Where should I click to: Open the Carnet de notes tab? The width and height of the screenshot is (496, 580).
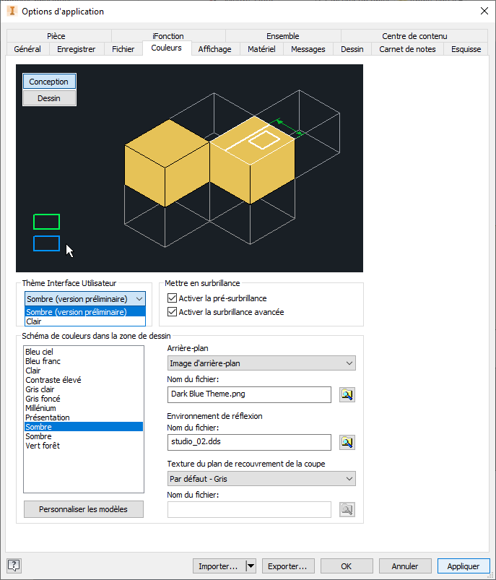pos(407,49)
